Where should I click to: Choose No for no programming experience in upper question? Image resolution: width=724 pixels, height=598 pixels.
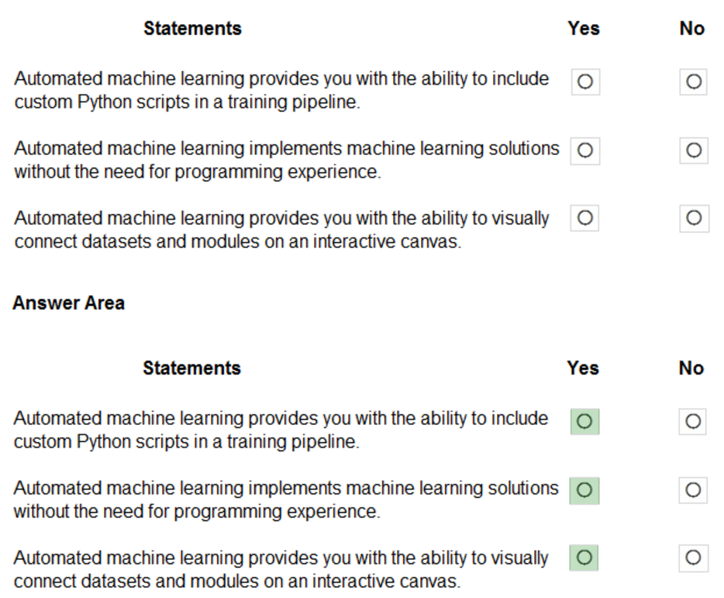pyautogui.click(x=693, y=150)
